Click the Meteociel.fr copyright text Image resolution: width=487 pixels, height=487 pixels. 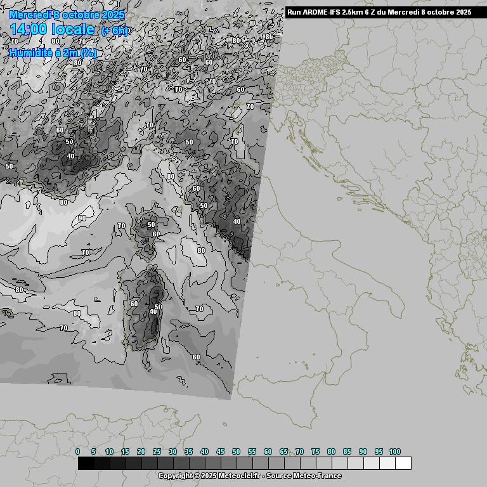249,476
